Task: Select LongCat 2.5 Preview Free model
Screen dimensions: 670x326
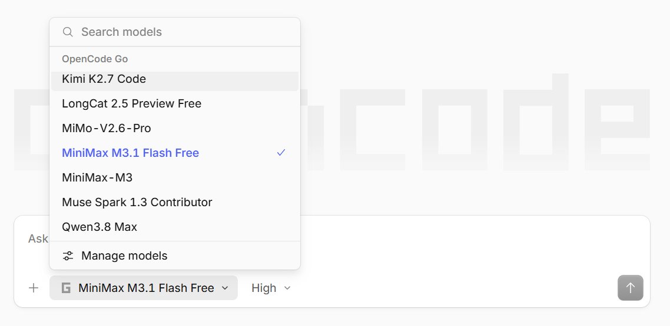Action: 175,103
